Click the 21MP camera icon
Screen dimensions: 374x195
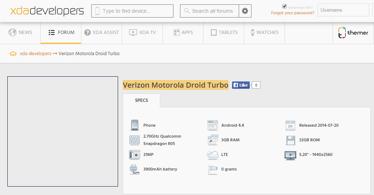[135, 154]
